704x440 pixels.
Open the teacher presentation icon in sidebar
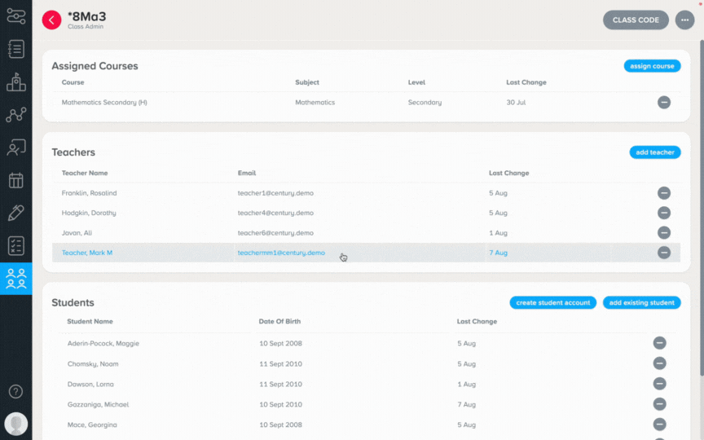coord(16,147)
